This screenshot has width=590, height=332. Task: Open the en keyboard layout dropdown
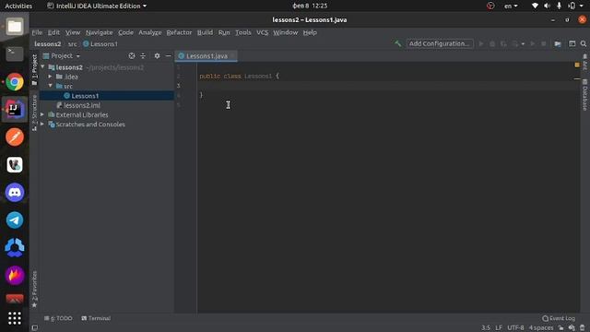point(511,6)
